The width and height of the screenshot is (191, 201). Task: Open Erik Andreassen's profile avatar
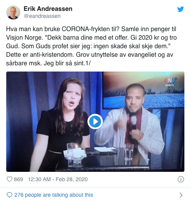click(13, 12)
